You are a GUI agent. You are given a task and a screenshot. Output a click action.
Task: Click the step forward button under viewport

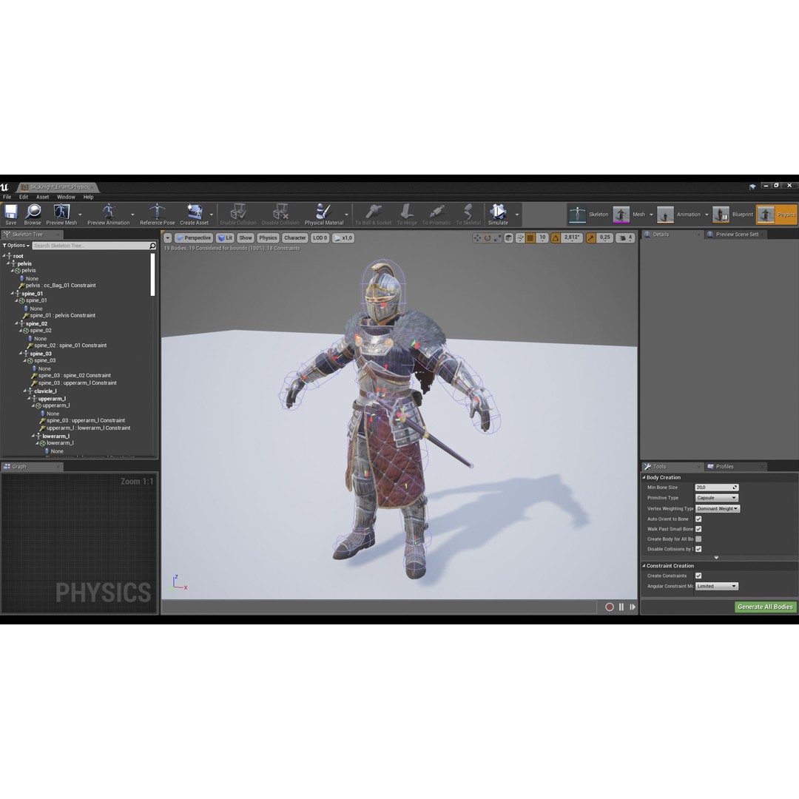(633, 607)
